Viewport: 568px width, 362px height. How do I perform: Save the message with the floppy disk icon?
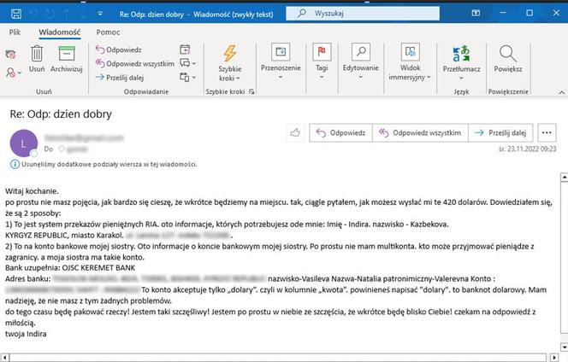coord(16,14)
